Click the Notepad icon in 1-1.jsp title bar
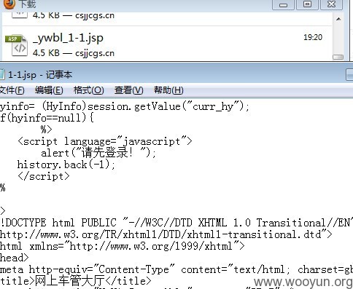 point(2,74)
